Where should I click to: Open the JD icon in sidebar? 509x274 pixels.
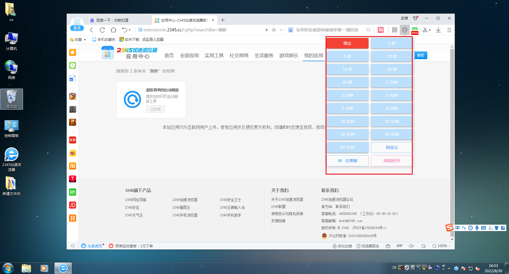73,205
